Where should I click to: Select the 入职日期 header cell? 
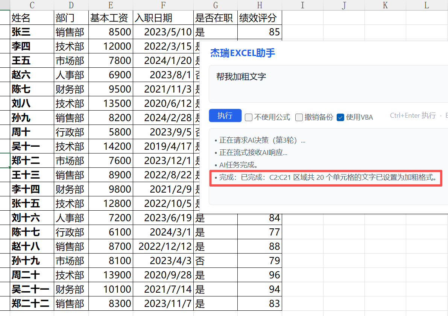coord(163,18)
